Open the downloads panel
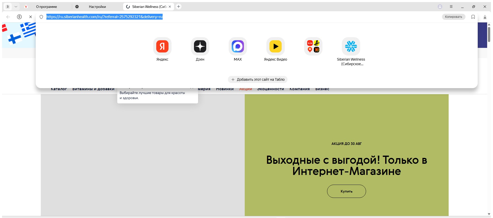 click(485, 17)
